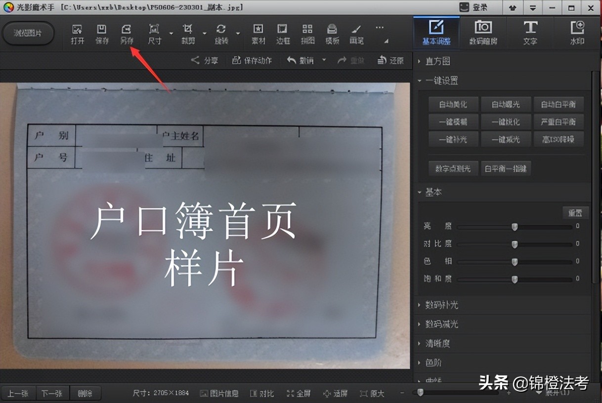Switch view to 原大 original size
The height and width of the screenshot is (403, 602).
click(x=372, y=394)
